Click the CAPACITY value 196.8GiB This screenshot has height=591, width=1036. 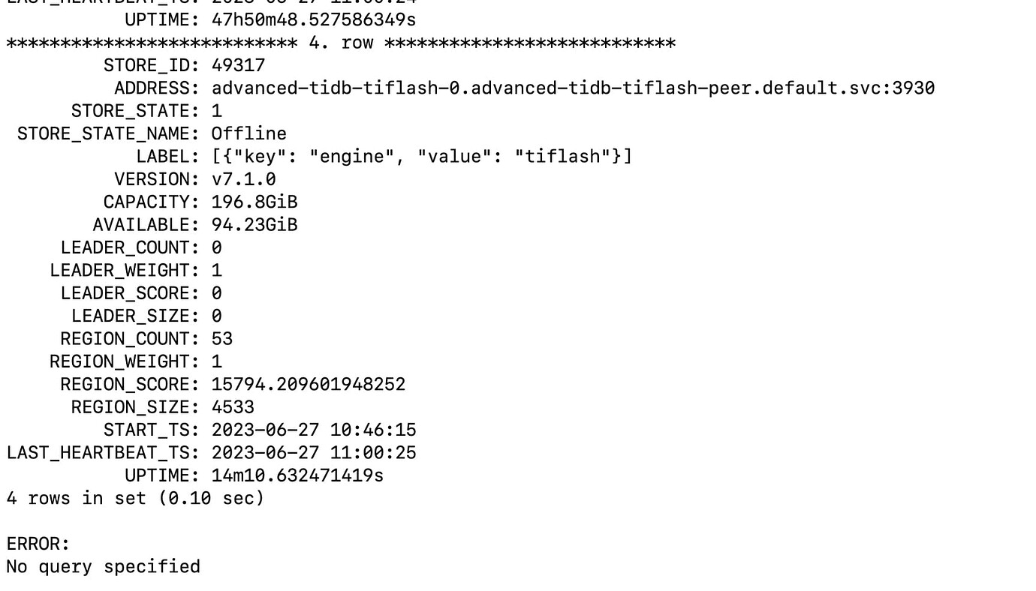coord(254,202)
